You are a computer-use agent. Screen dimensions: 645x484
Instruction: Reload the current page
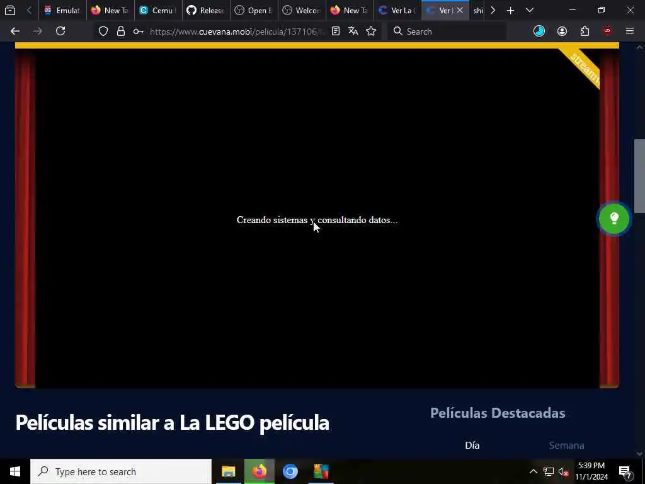pyautogui.click(x=60, y=32)
